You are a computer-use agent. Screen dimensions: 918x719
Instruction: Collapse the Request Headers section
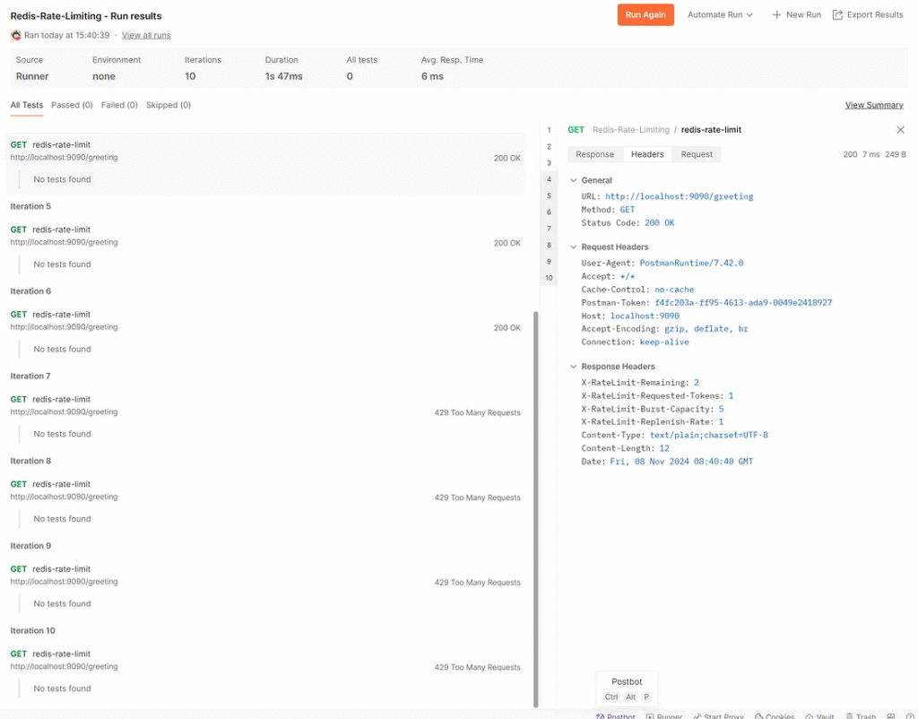(573, 247)
